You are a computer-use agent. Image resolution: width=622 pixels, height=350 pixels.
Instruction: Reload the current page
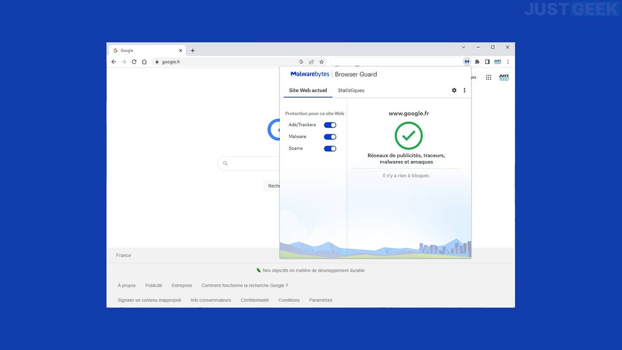[134, 62]
